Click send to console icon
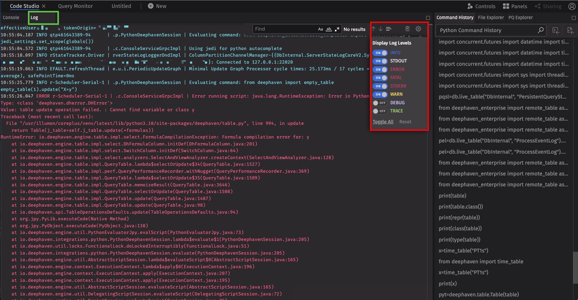The image size is (578, 300). pyautogui.click(x=556, y=30)
